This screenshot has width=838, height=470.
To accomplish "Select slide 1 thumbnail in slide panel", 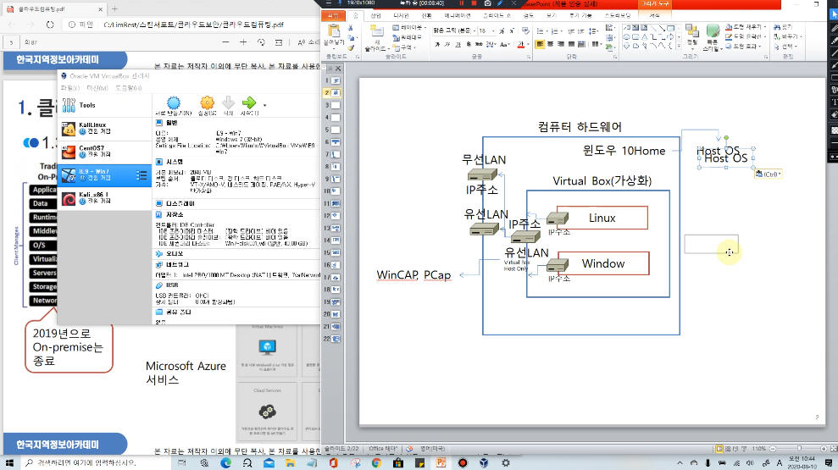I will [336, 80].
